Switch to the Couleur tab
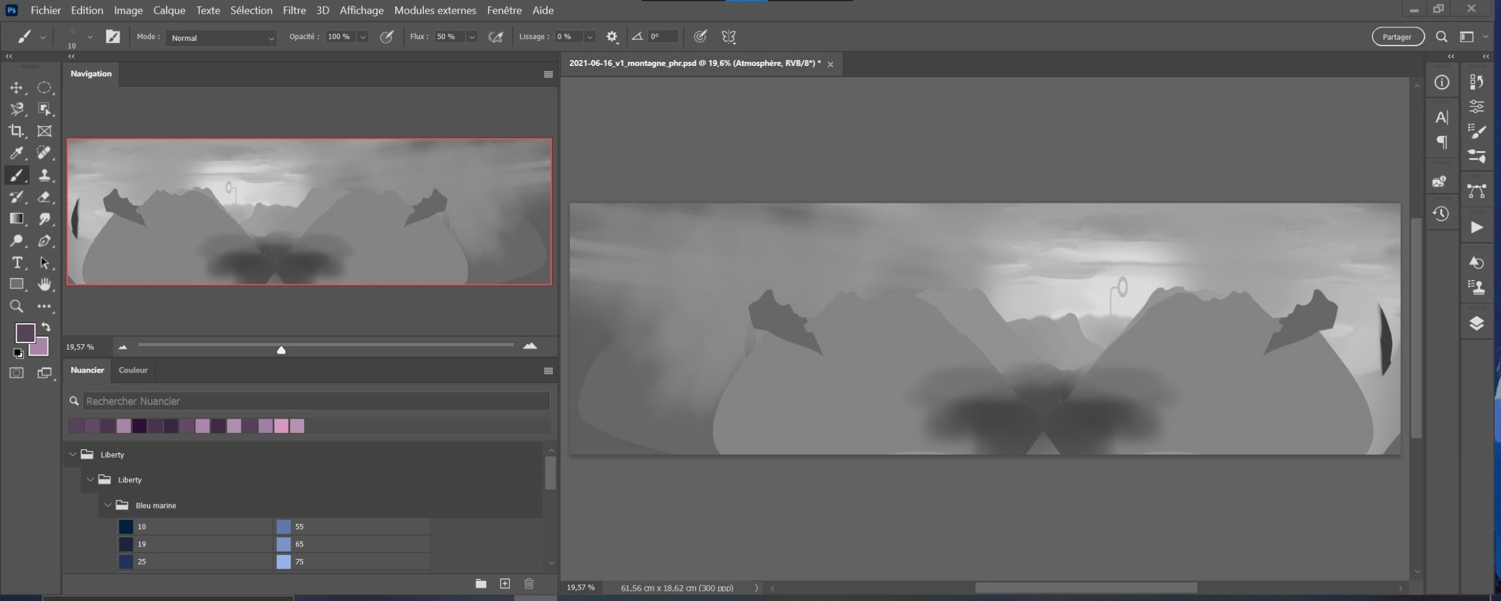 (133, 370)
